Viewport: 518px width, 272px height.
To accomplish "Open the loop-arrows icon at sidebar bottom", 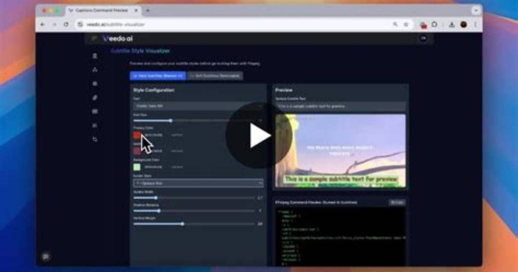I will pyautogui.click(x=95, y=139).
